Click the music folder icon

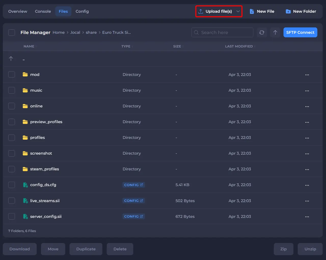(x=25, y=90)
